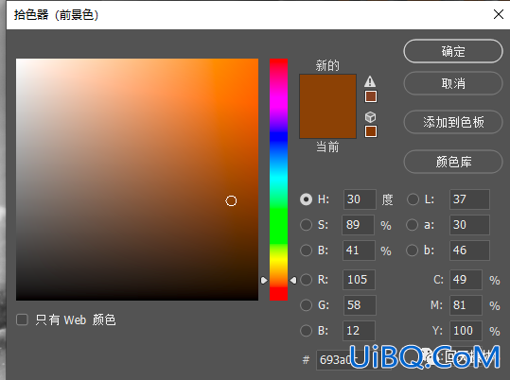Click the M magenta field showing 81
The width and height of the screenshot is (510, 380).
coord(466,305)
